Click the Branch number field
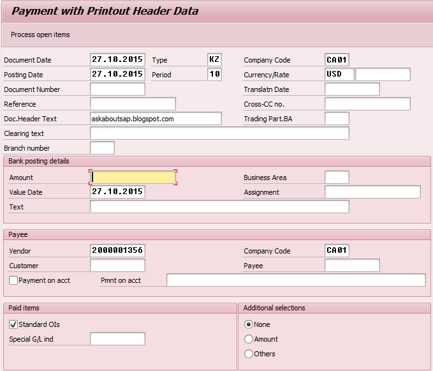 coord(102,148)
